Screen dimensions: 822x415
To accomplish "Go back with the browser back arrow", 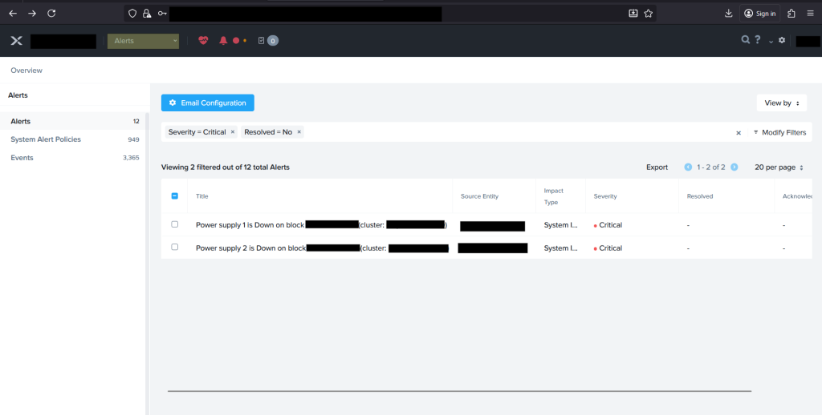I will tap(13, 14).
